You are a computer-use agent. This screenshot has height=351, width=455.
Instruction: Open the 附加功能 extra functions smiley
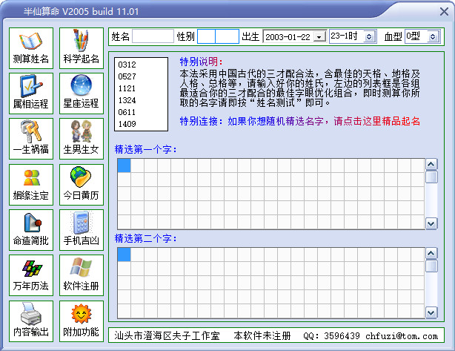[82, 321]
